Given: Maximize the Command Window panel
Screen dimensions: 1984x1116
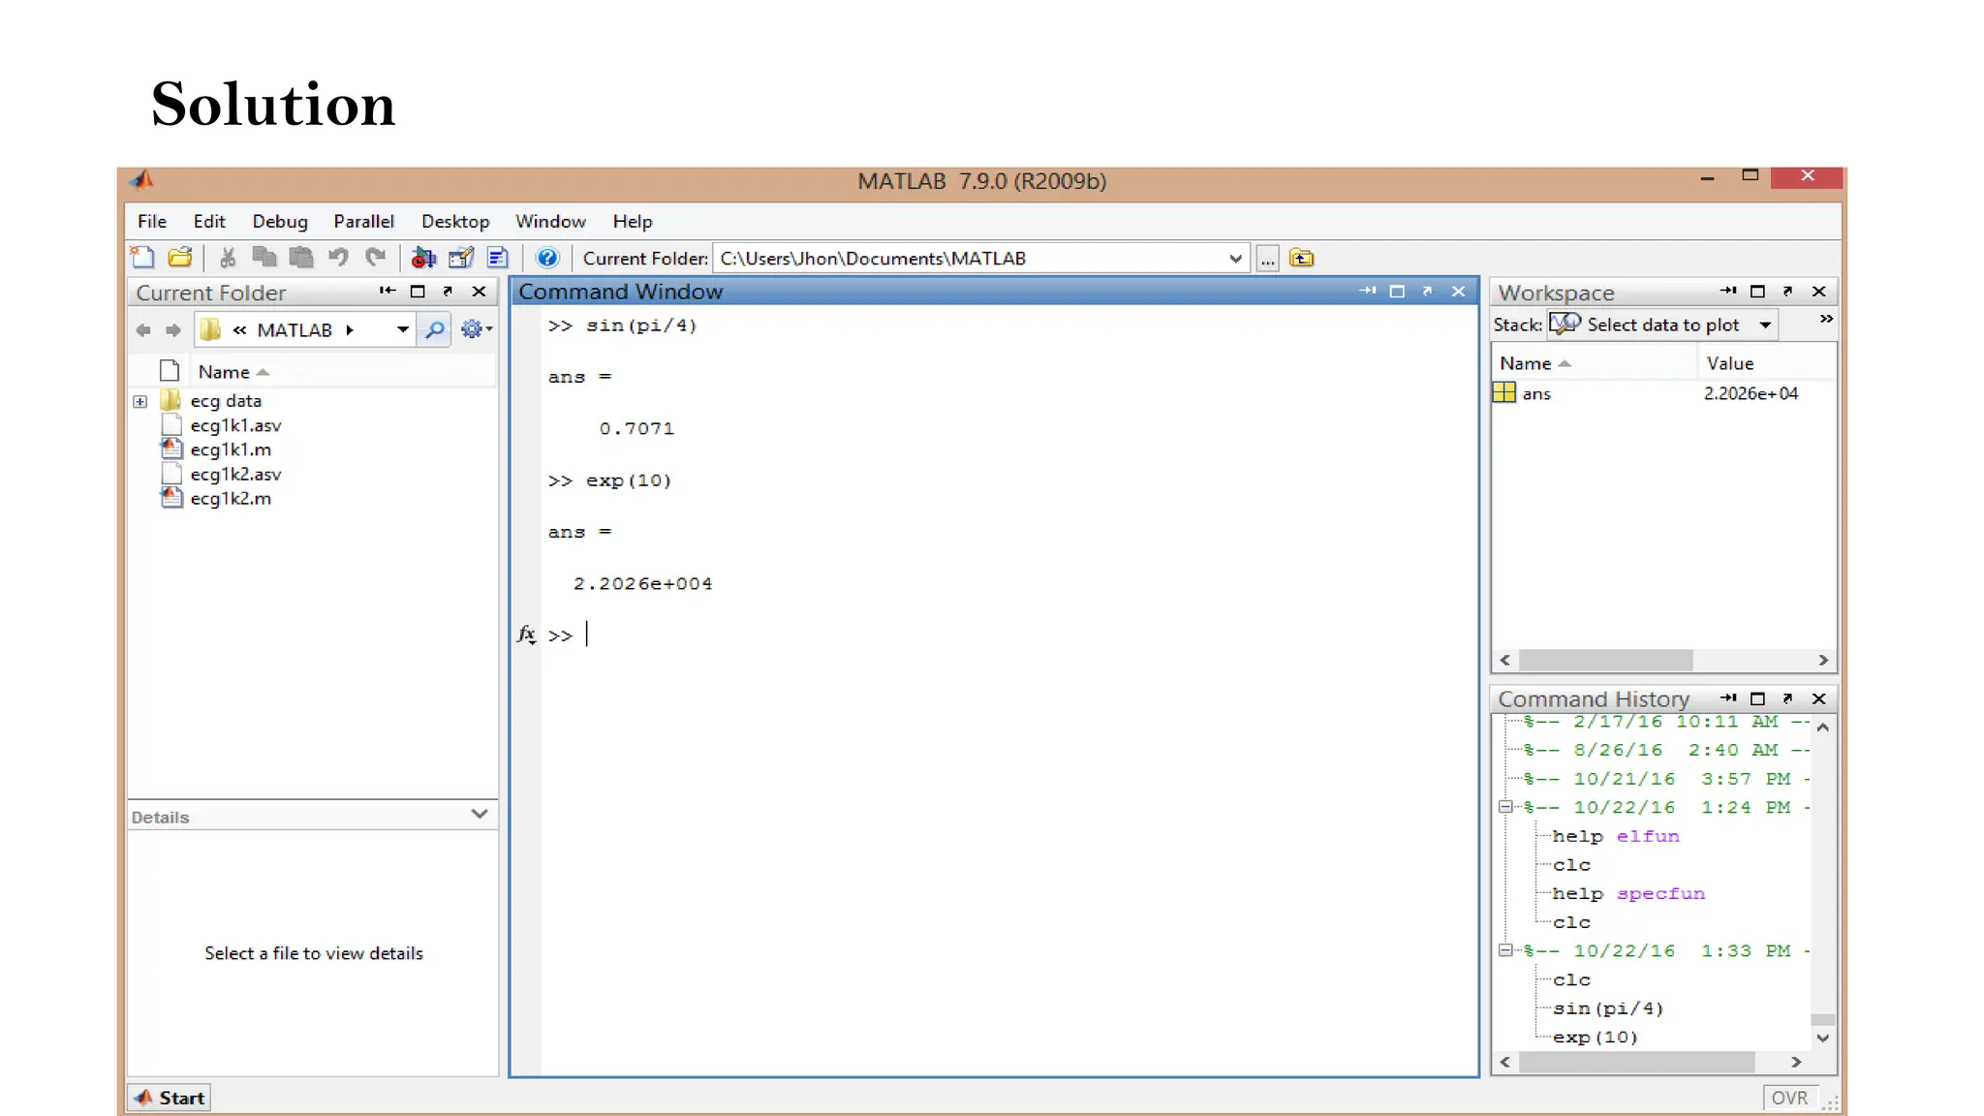Looking at the screenshot, I should tap(1397, 292).
